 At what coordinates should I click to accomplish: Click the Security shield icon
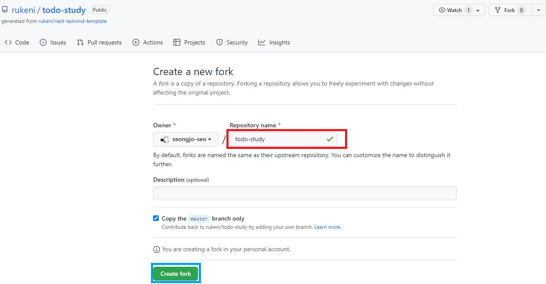220,42
